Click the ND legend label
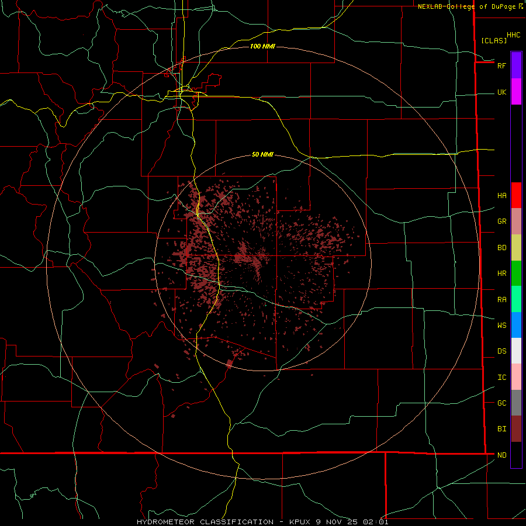Image resolution: width=526 pixels, height=526 pixels. 501,455
